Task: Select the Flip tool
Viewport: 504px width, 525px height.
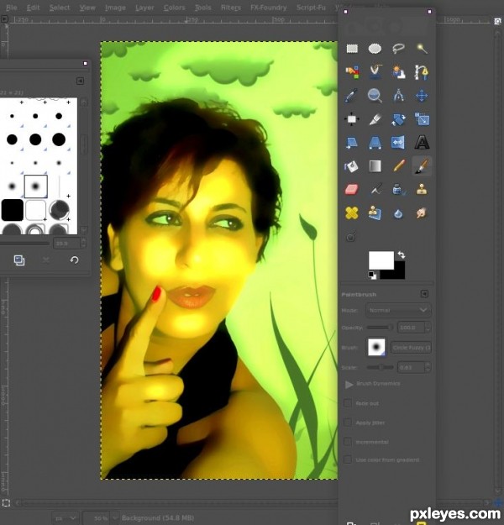Action: click(x=398, y=143)
